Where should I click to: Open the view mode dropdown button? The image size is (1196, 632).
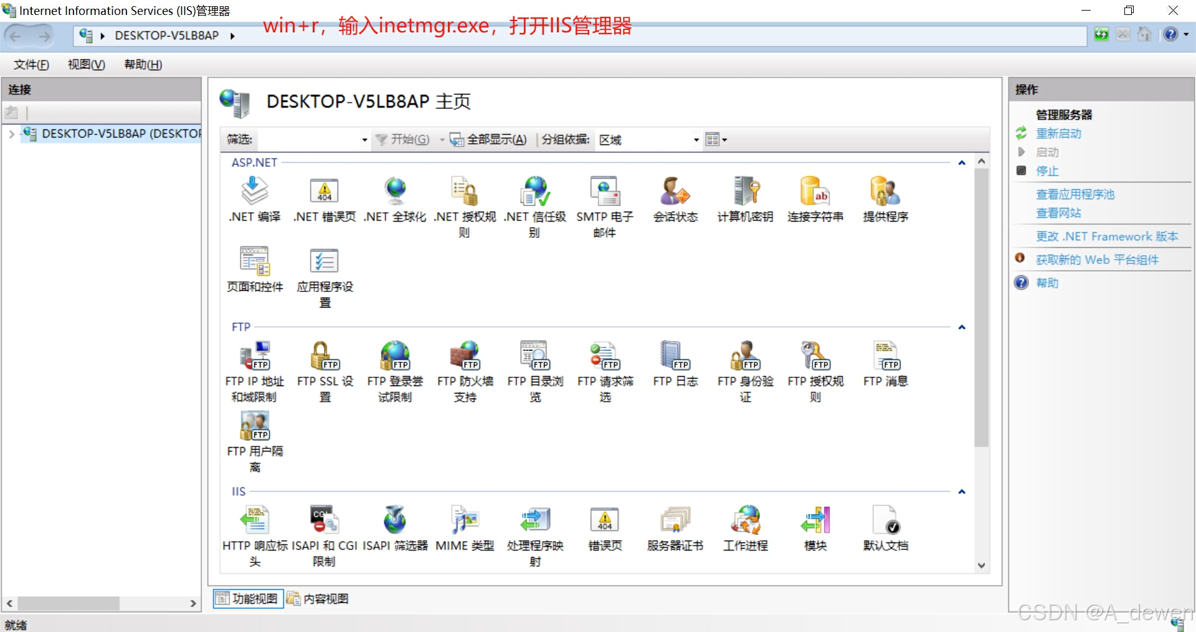(716, 139)
